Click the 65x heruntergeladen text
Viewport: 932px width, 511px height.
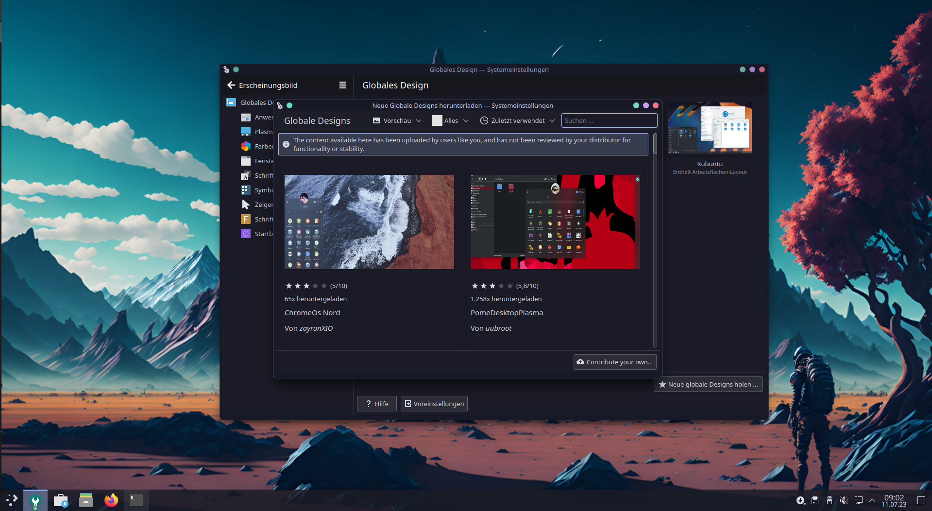click(316, 299)
